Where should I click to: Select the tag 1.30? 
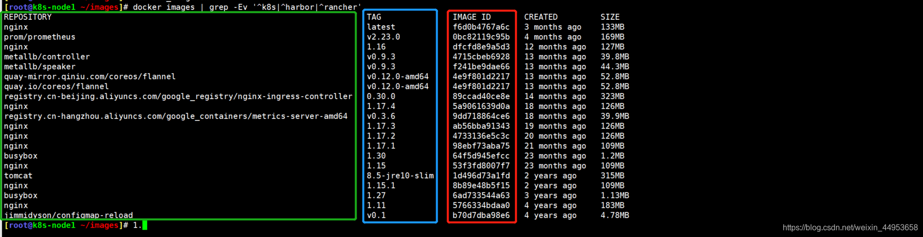point(376,156)
